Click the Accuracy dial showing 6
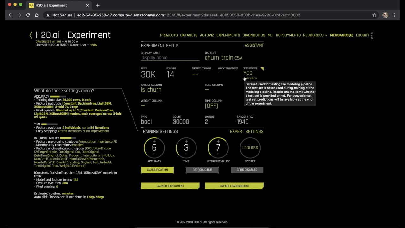405x228 pixels. [154, 148]
